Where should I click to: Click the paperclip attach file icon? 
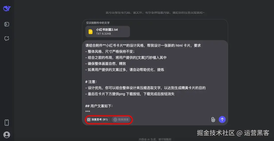[x=213, y=119]
